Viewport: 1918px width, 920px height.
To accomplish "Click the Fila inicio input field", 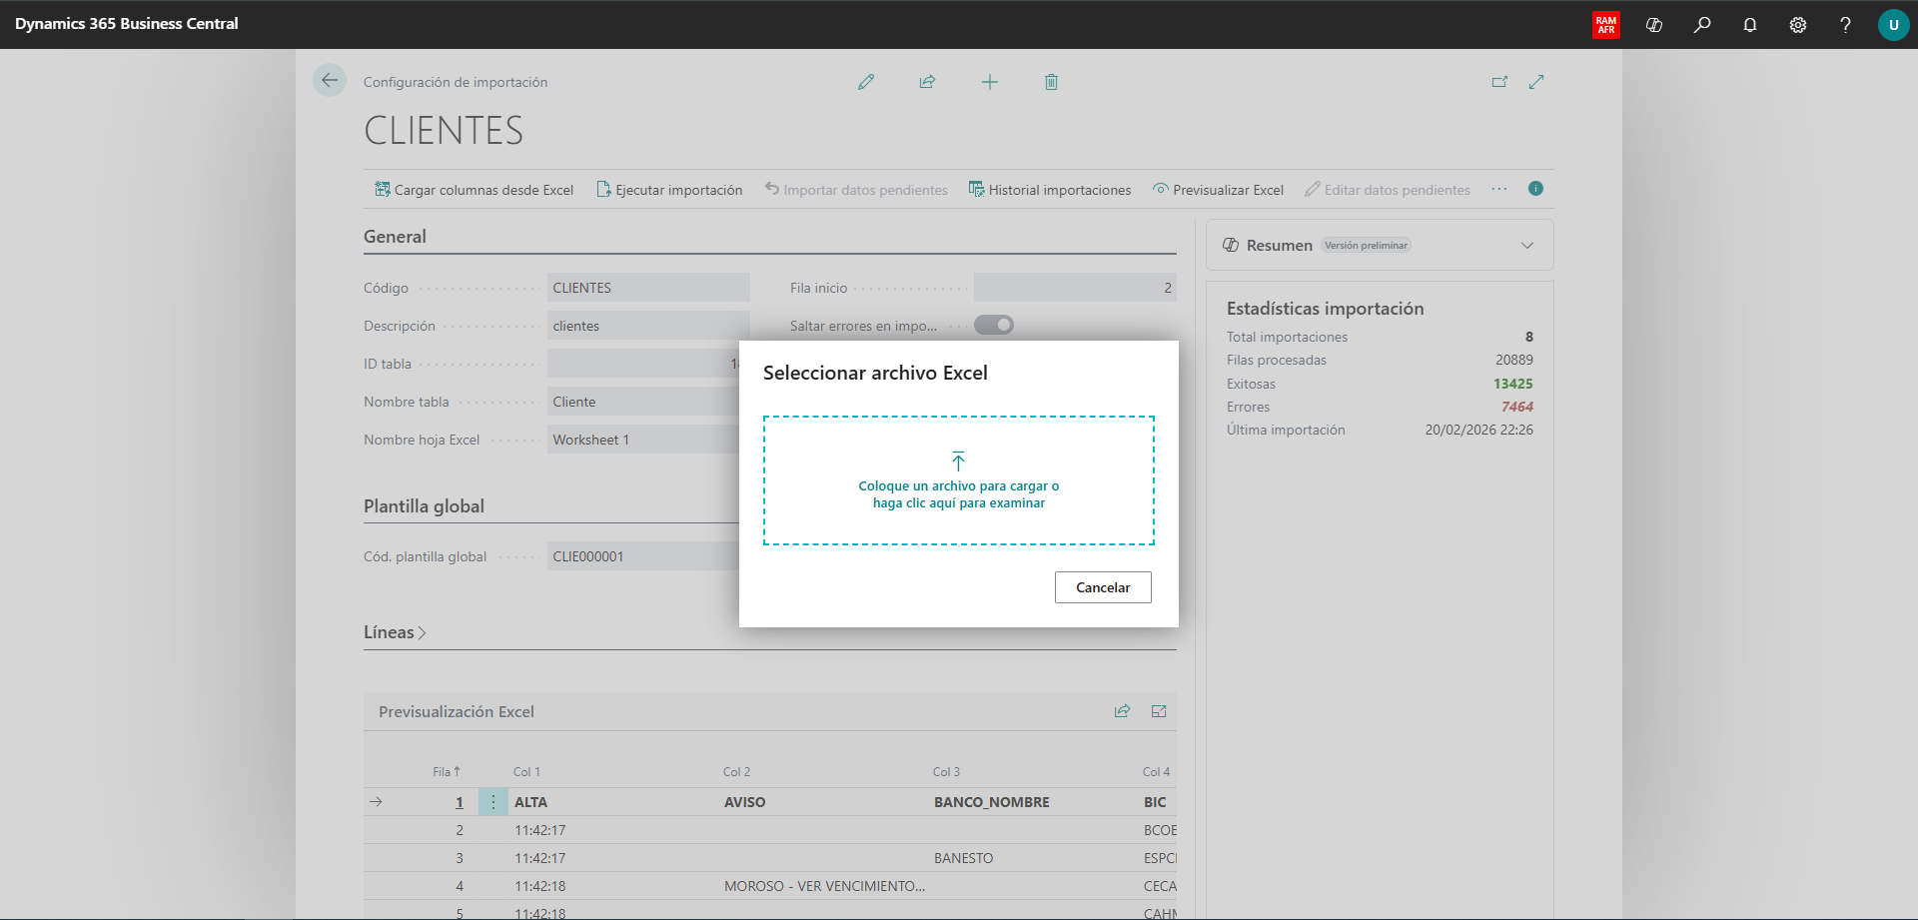I will (x=1074, y=288).
